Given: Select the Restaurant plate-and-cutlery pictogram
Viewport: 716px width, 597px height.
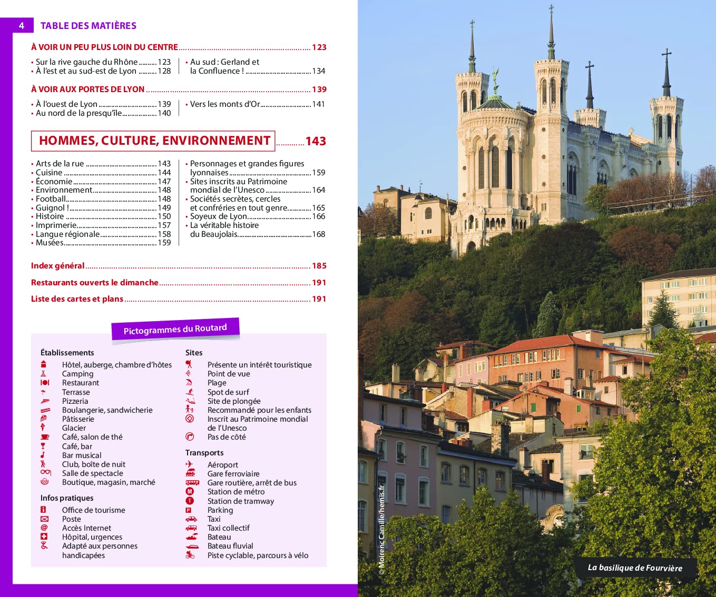Looking at the screenshot, I should [x=45, y=383].
